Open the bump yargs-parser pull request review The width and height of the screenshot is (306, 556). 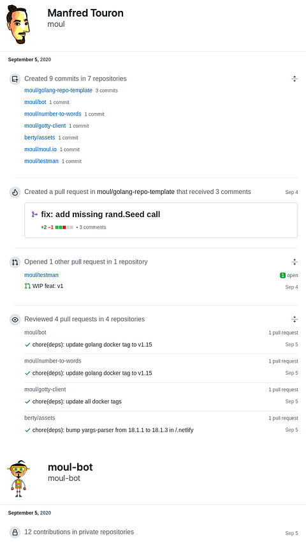[x=113, y=430]
